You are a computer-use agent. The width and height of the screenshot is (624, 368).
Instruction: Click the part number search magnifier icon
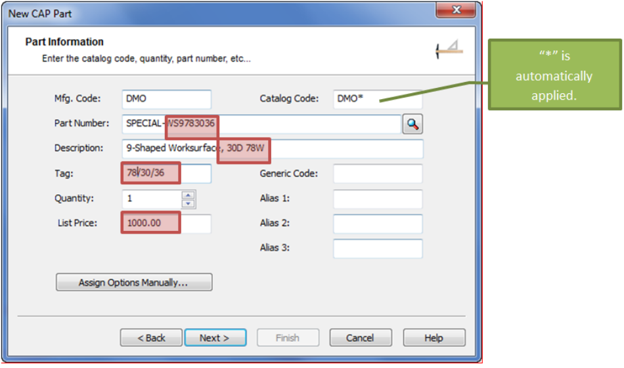412,125
